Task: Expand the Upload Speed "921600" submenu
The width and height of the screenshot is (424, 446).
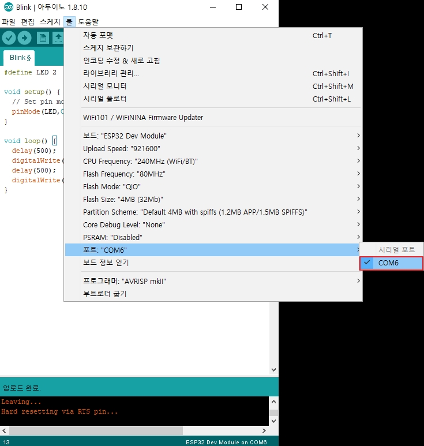Action: (213, 148)
